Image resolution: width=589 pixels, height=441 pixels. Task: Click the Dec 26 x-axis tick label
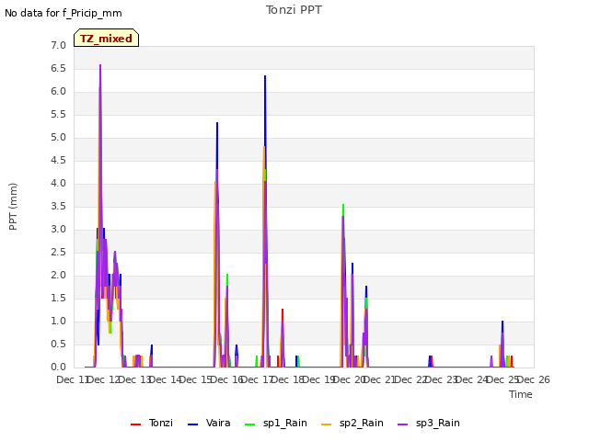(x=534, y=379)
